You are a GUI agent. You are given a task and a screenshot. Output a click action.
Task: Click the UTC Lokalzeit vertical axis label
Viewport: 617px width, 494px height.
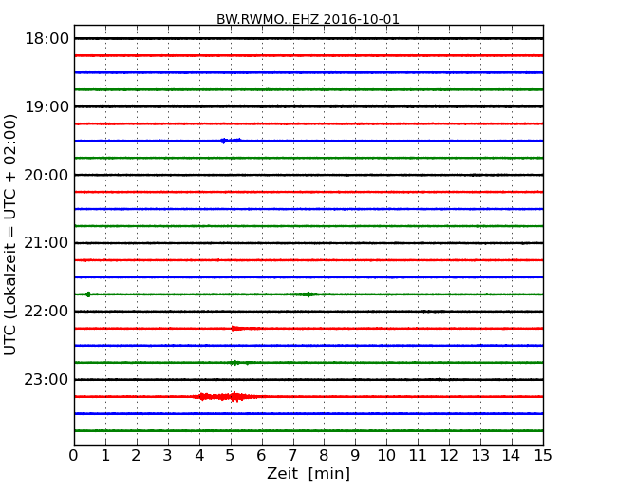[x=9, y=236]
